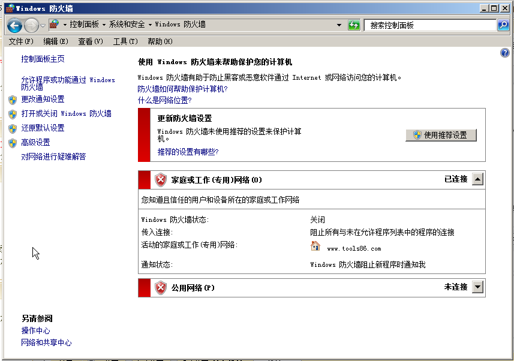Select www.tools86.com network name

(x=354, y=249)
